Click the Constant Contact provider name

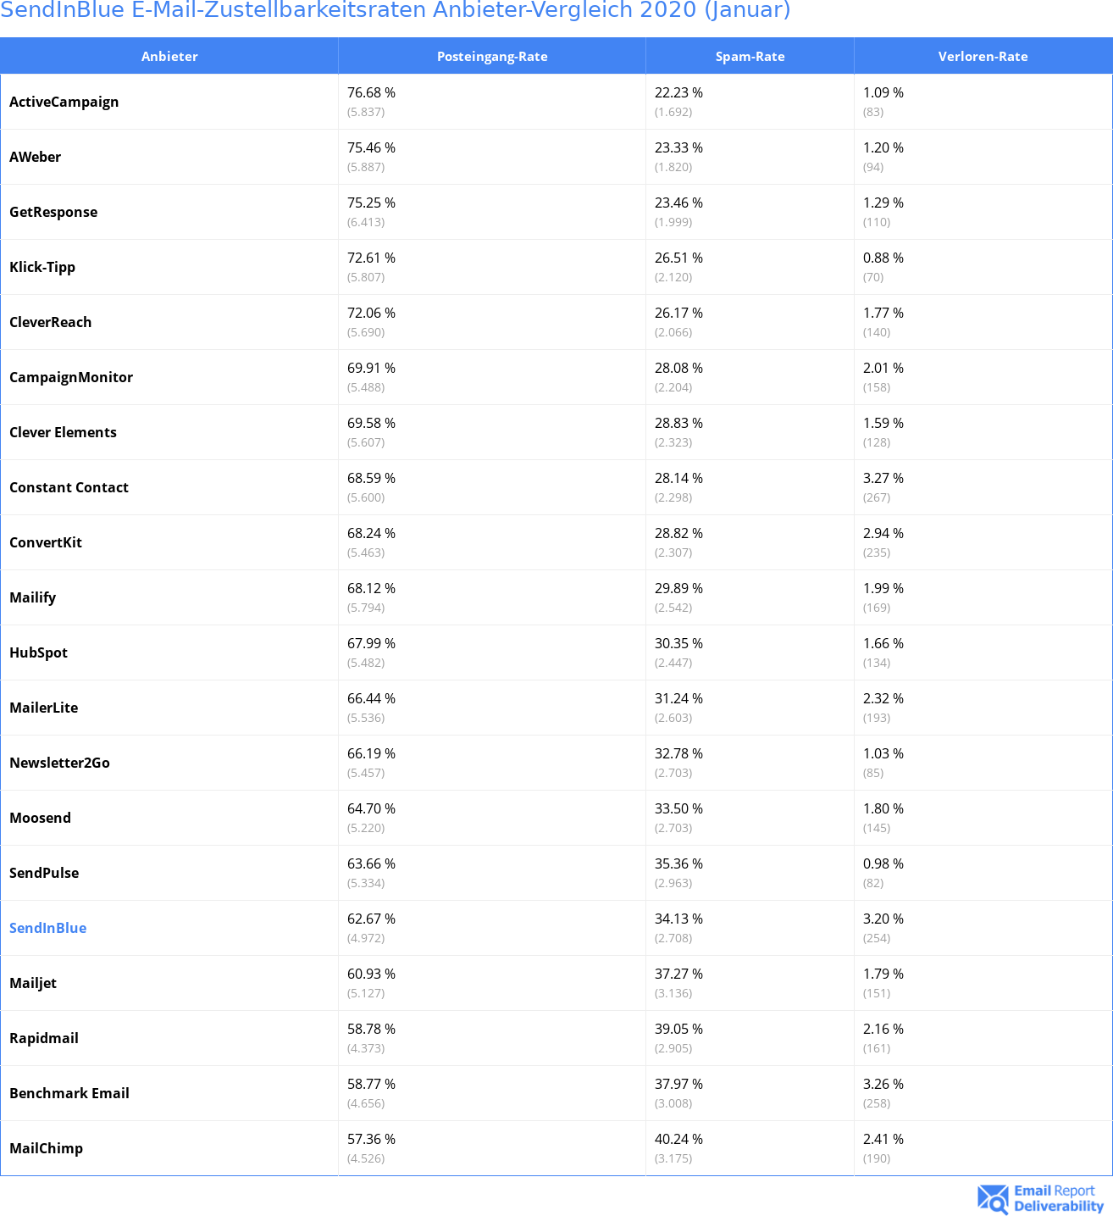(69, 487)
